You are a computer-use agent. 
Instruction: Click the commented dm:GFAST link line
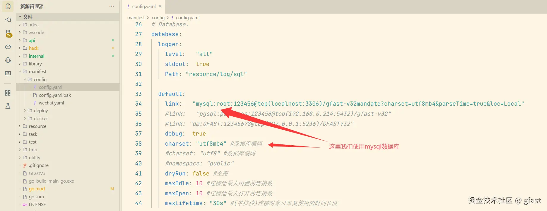pos(259,124)
